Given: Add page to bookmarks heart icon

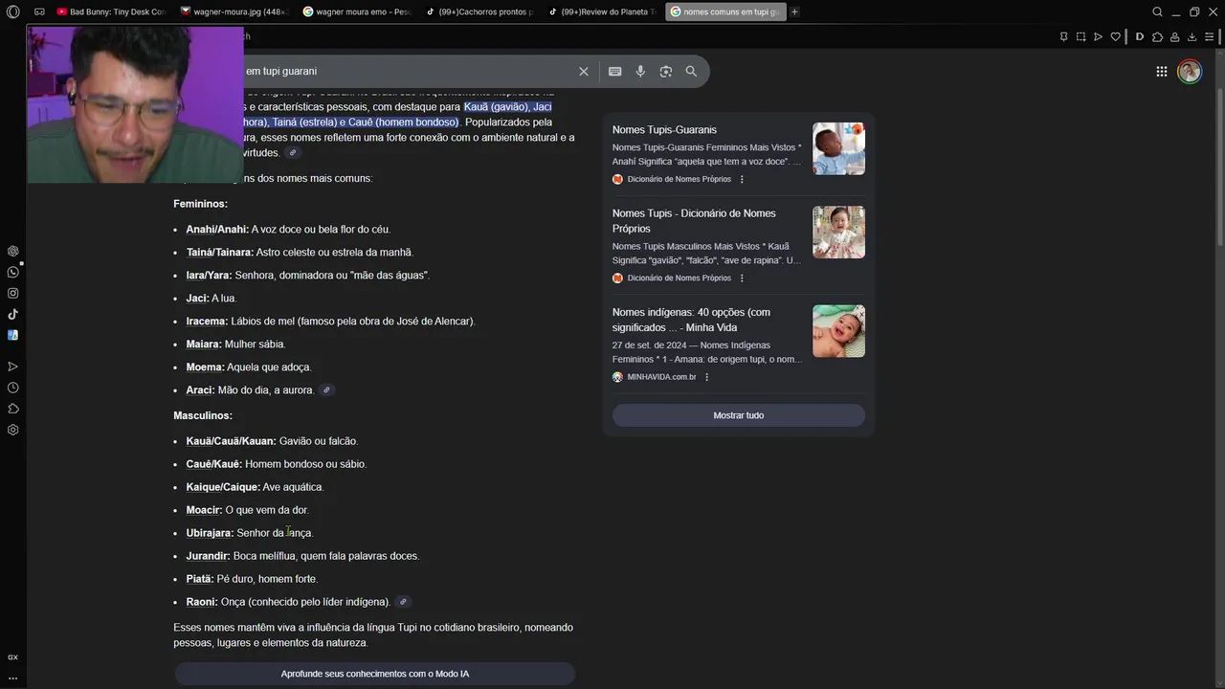Looking at the screenshot, I should click(x=1115, y=36).
